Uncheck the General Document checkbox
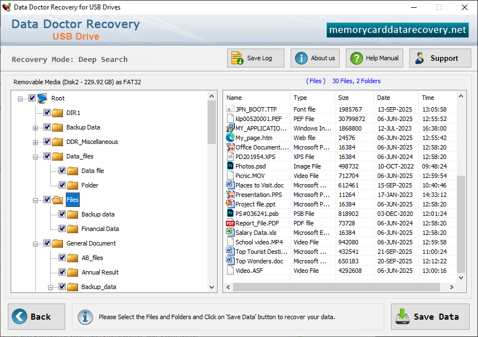 [x=47, y=243]
